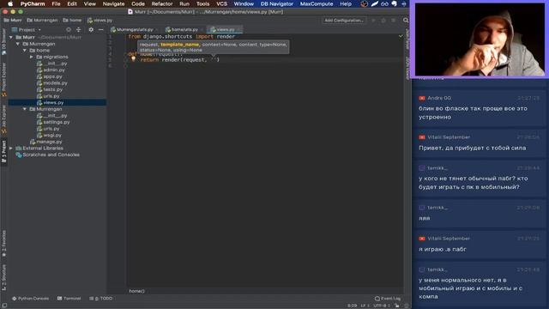Open the Add Configuration dropdown

click(343, 21)
